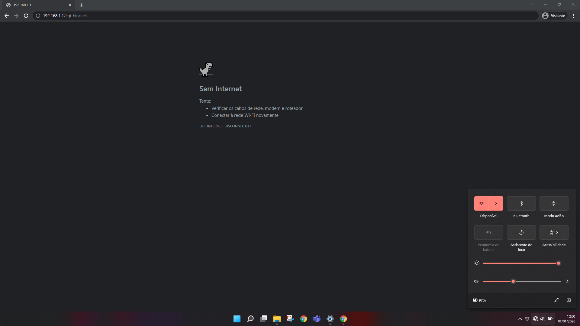The height and width of the screenshot is (326, 580).
Task: Open the site information icon in address bar
Action: (x=38, y=16)
